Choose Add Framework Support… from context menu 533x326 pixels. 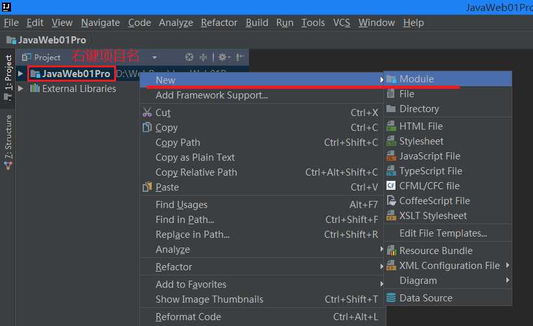[261, 95]
